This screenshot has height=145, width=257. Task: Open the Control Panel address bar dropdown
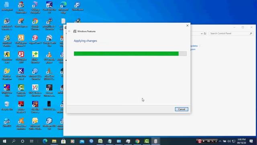[x=202, y=33]
